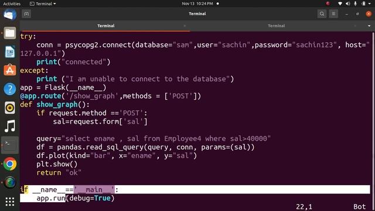Viewport: 375px width, 211px height.
Task: Click the 'app = Flask(__name__)' line
Action: pos(63,87)
